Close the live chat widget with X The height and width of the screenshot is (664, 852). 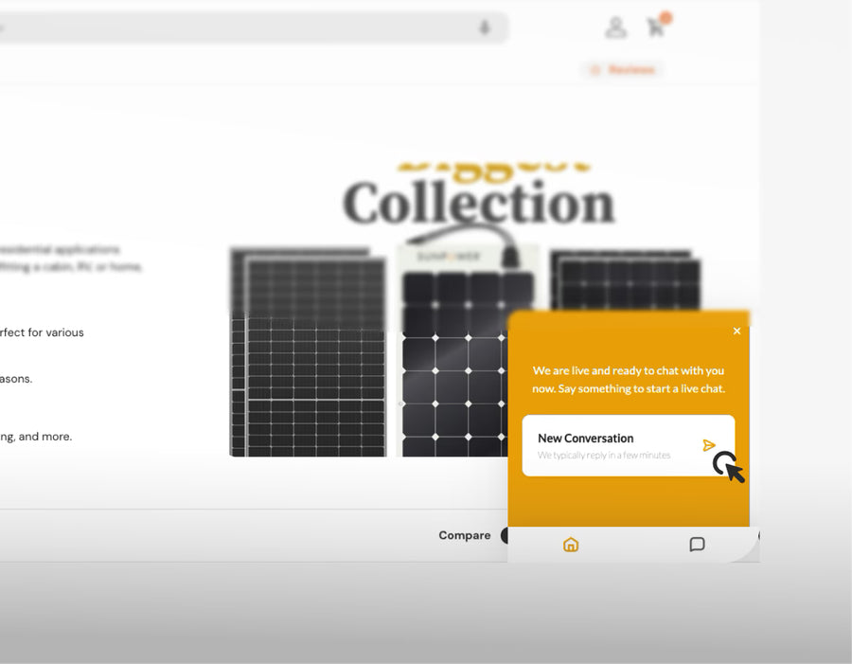(737, 332)
